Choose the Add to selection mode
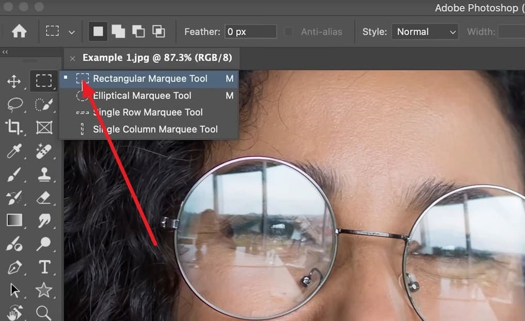 click(x=118, y=31)
